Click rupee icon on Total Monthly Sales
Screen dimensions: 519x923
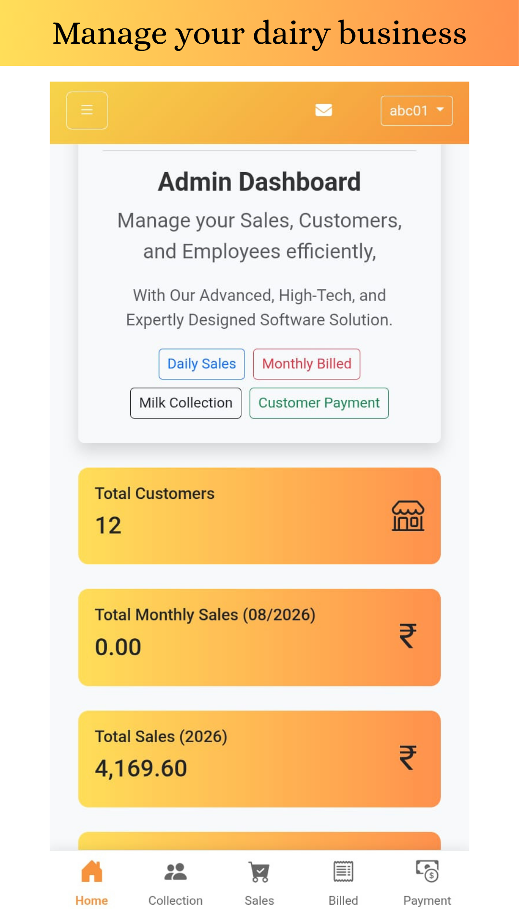point(408,636)
